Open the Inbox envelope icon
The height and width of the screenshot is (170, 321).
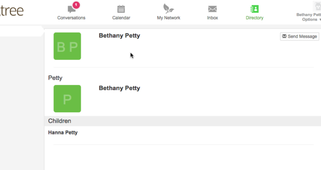pos(212,9)
